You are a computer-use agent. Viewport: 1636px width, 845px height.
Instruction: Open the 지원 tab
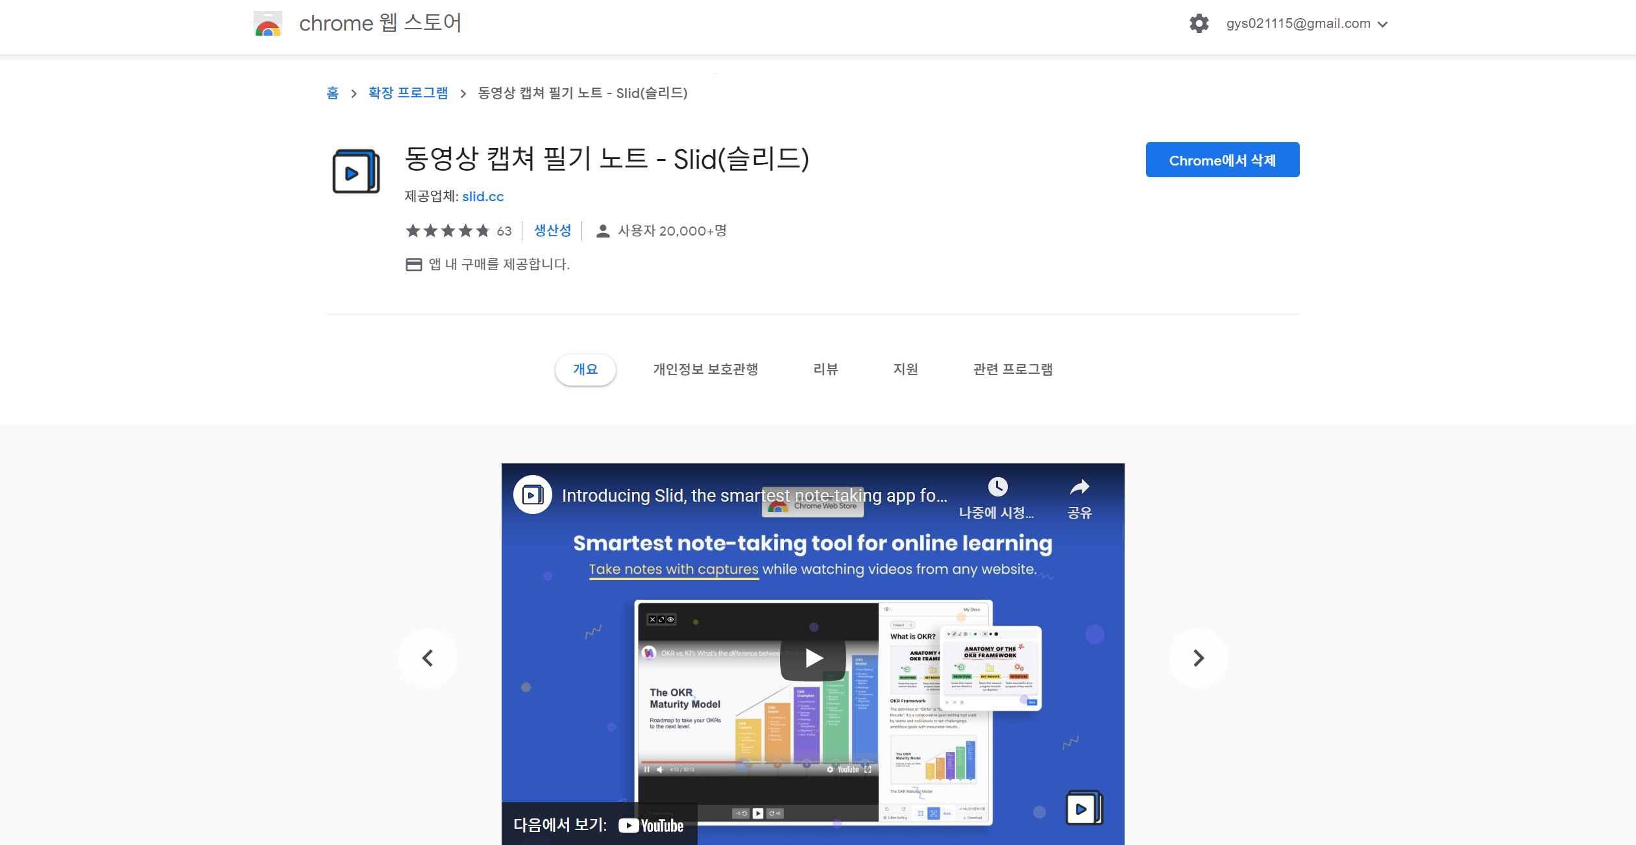coord(905,369)
